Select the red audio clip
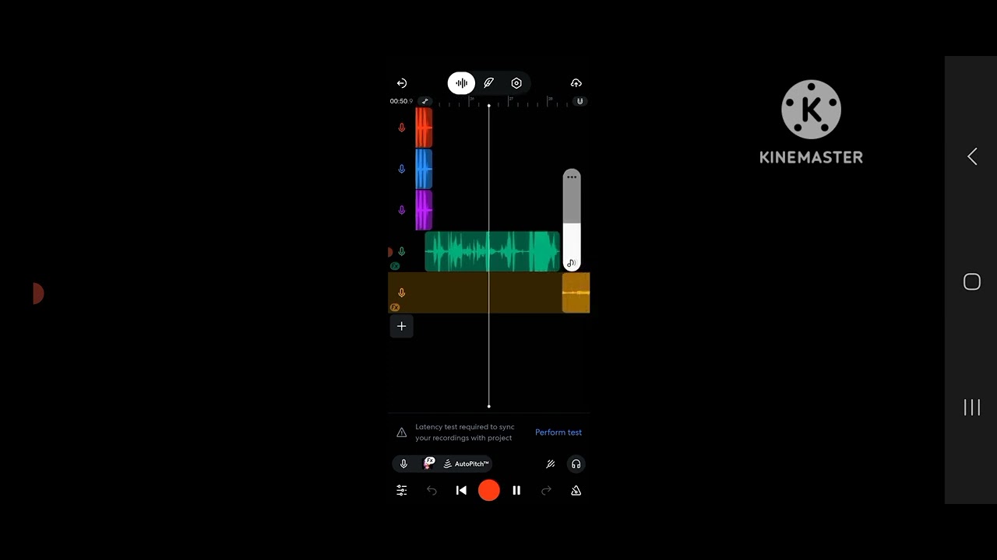This screenshot has width=997, height=560. (x=424, y=128)
